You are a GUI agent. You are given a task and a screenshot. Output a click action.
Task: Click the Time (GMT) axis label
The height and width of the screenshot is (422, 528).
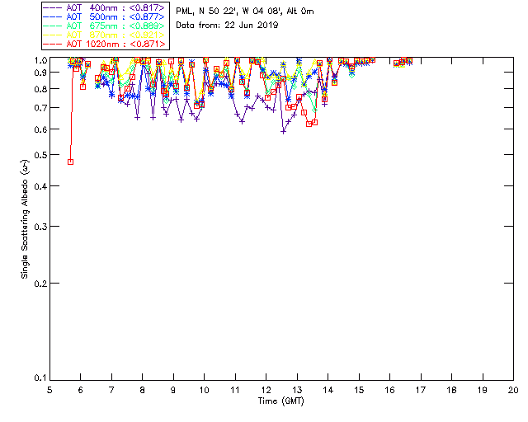(281, 401)
